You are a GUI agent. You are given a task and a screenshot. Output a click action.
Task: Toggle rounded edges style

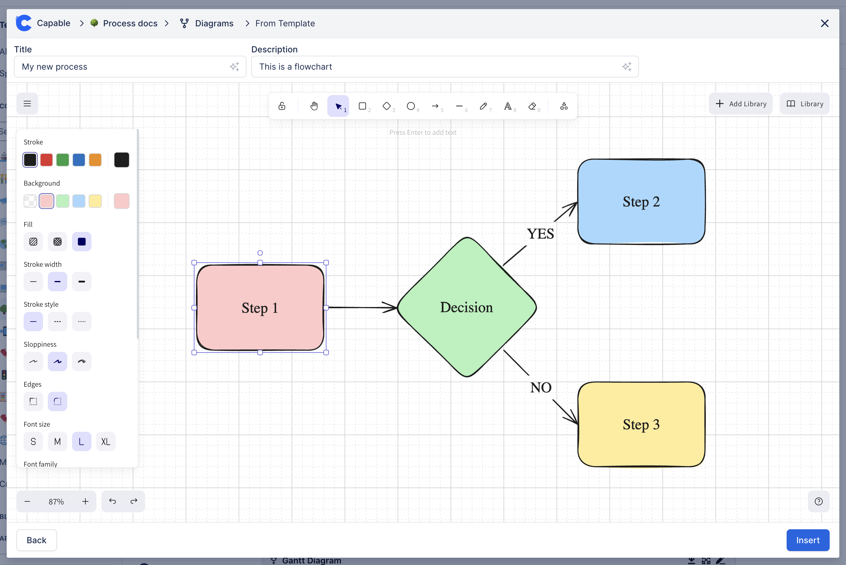pos(57,401)
